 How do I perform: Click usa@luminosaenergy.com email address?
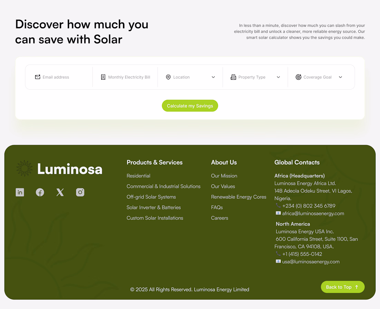(311, 261)
